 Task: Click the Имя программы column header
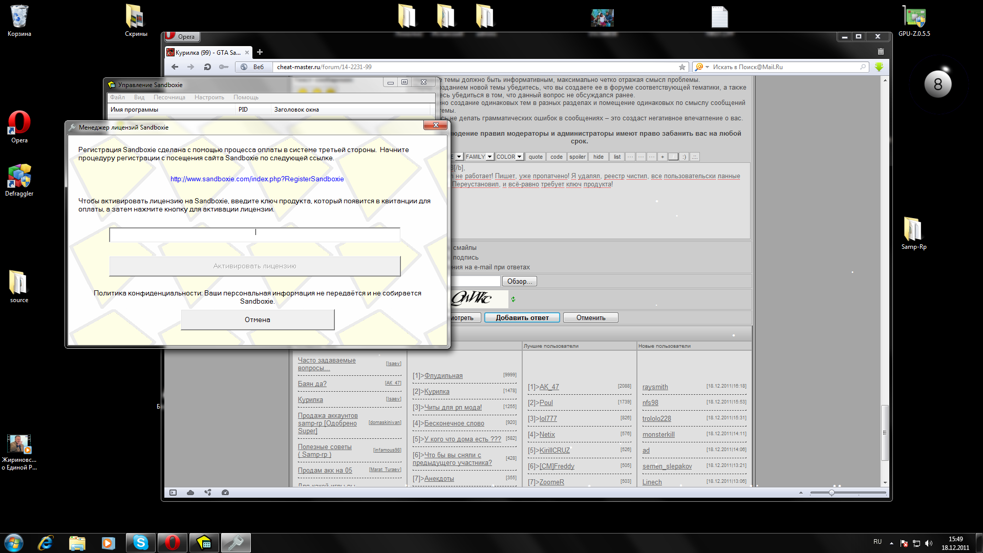pos(172,110)
